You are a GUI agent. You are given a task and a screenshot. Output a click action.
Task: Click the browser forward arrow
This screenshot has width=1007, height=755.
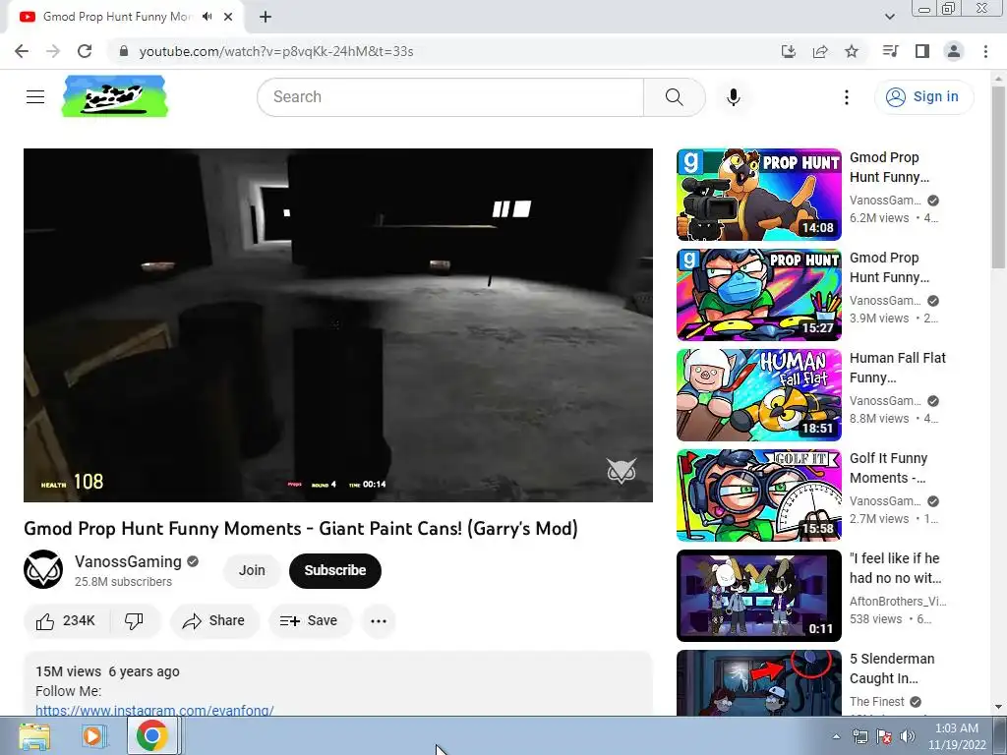(53, 51)
